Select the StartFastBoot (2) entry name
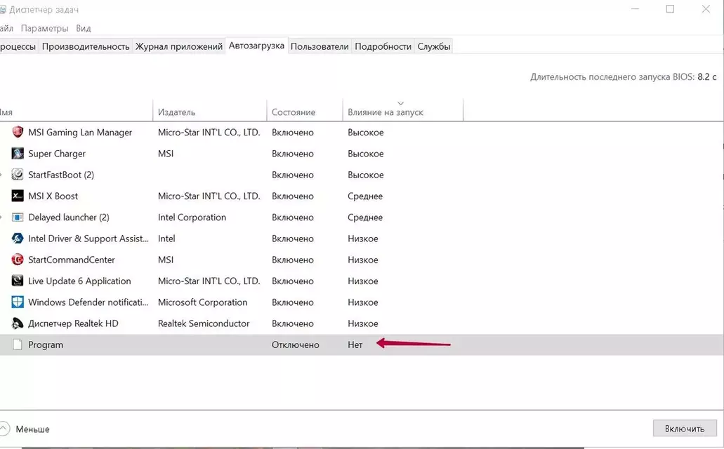Screen dimensions: 724x449 (61, 175)
